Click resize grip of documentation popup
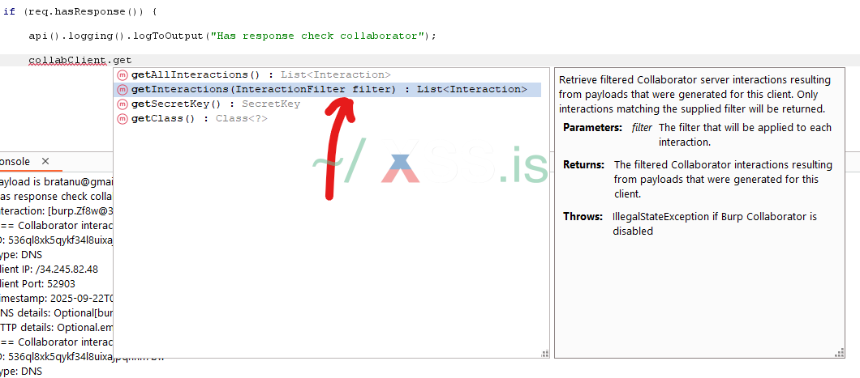The height and width of the screenshot is (378, 860). coord(840,354)
